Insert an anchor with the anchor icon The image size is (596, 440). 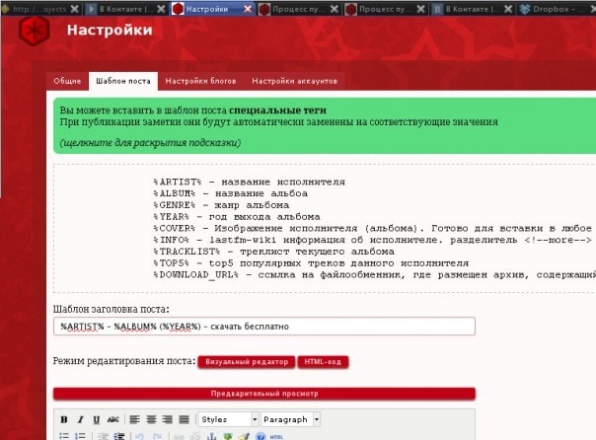(x=211, y=436)
